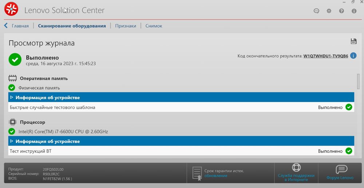Click the serial number R90L0R2C
This screenshot has width=364, height=188.
[x=51, y=174]
